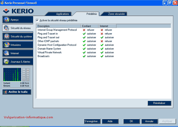Select the Other ICMP packets row

coord(104,41)
